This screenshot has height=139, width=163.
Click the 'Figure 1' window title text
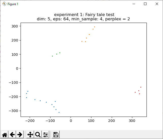(x=13, y=4)
